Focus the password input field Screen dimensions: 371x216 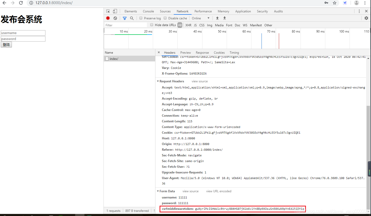coord(23,39)
